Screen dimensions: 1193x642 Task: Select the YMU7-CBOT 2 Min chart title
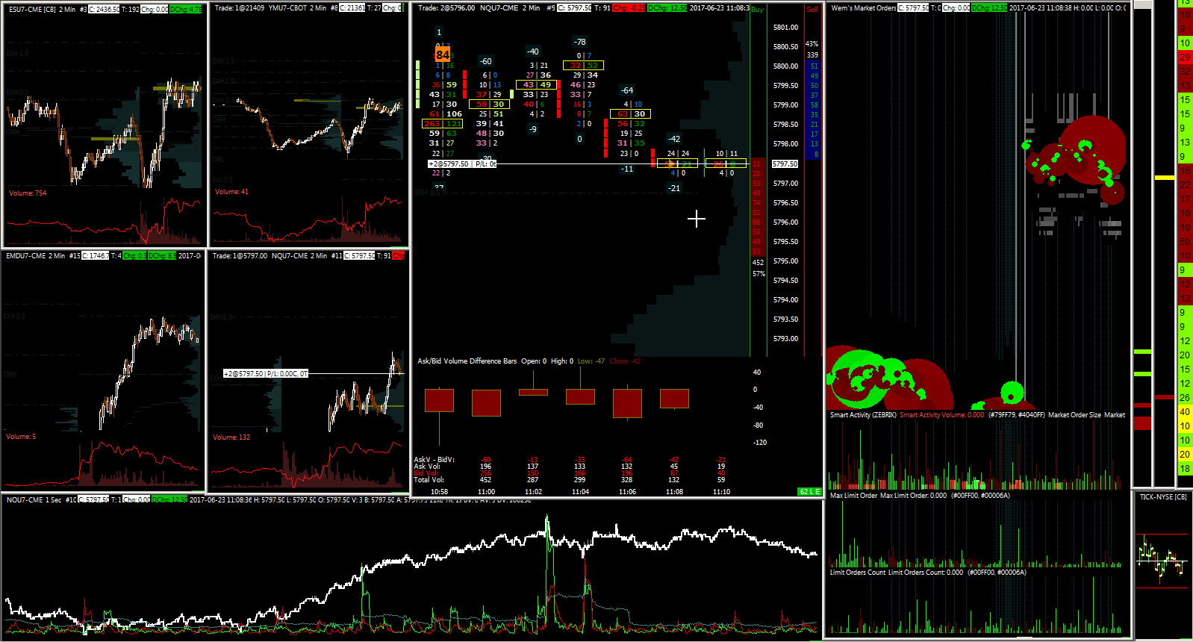click(297, 8)
